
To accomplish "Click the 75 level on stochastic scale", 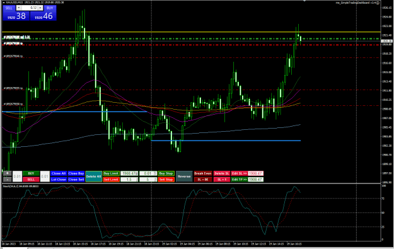I will pyautogui.click(x=383, y=199).
